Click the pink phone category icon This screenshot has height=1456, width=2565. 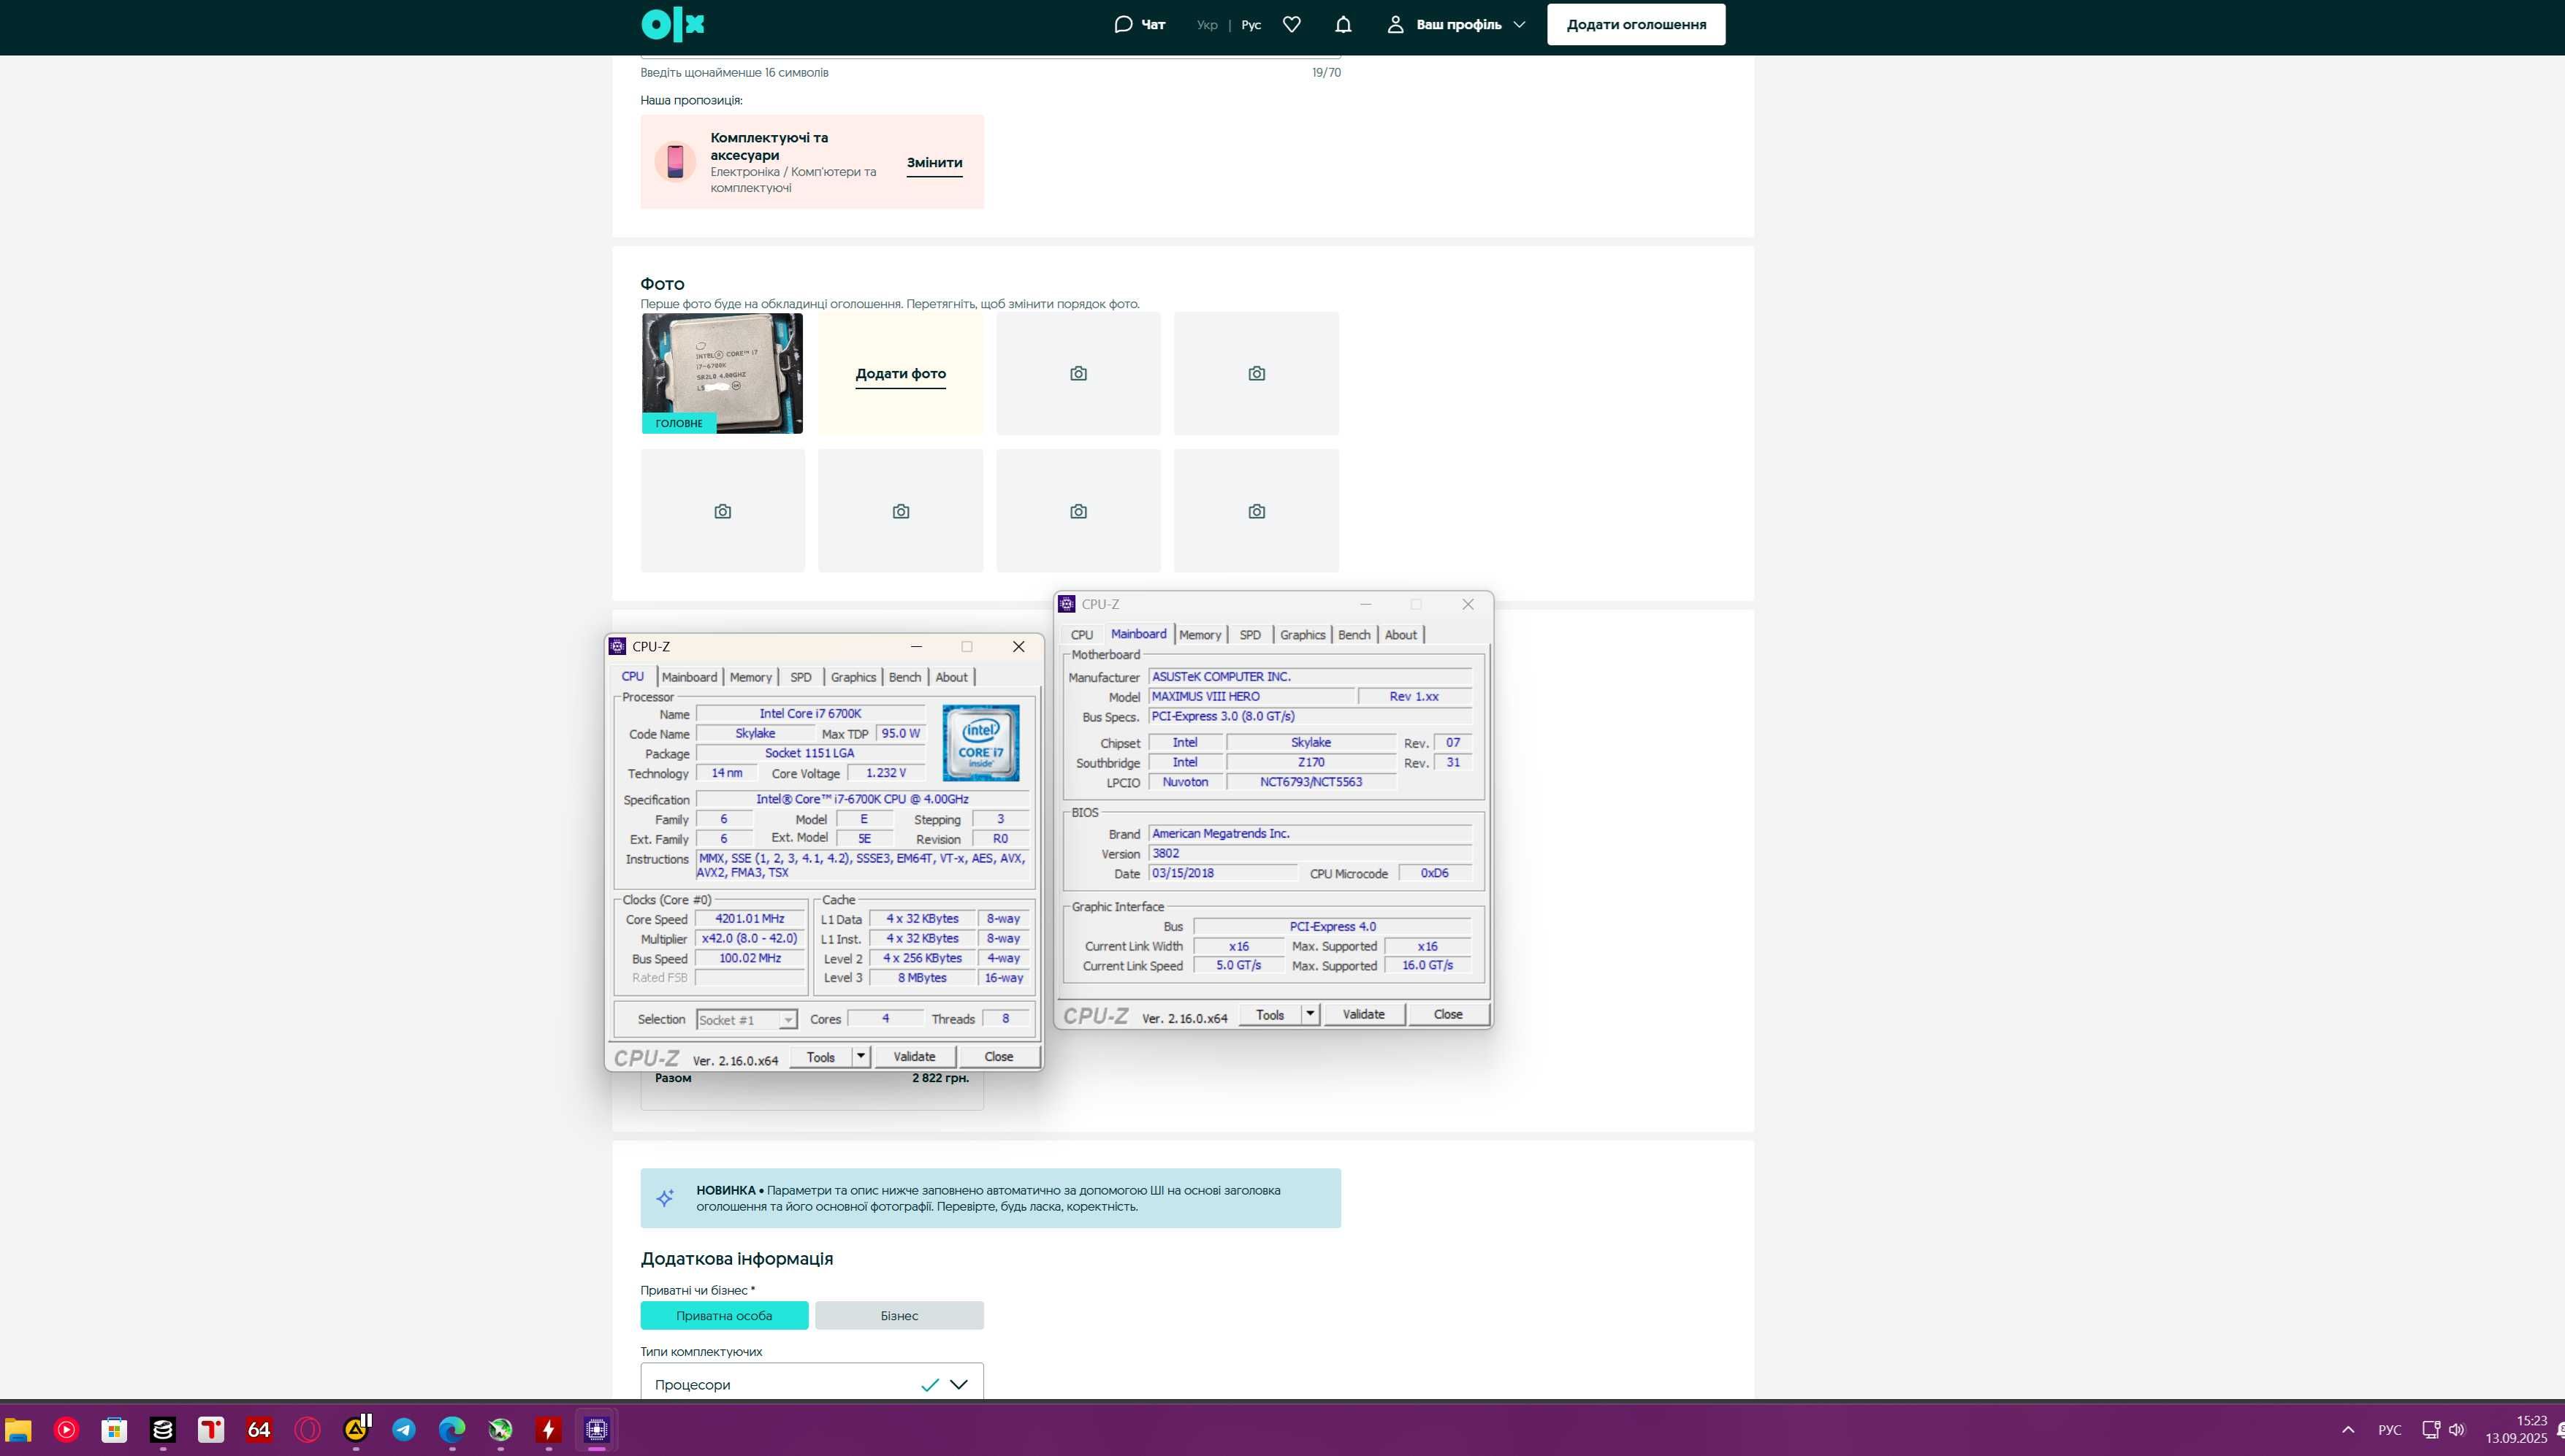(x=675, y=161)
